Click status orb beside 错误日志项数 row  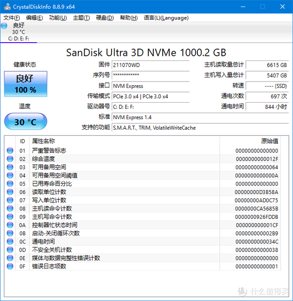(10, 266)
